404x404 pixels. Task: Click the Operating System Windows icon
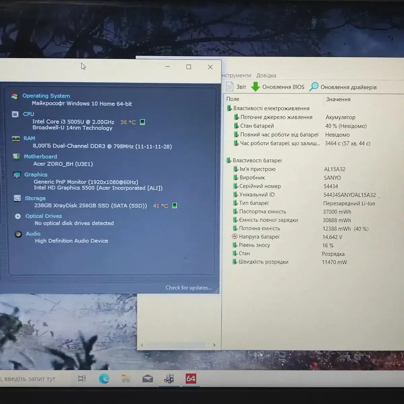tap(14, 96)
